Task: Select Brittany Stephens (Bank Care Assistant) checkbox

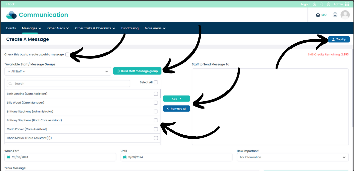Action: [x=156, y=120]
